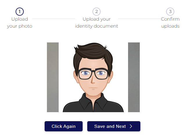187x136 pixels.
Task: Go to the 'Confirm uploads' step label
Action: pos(170,23)
